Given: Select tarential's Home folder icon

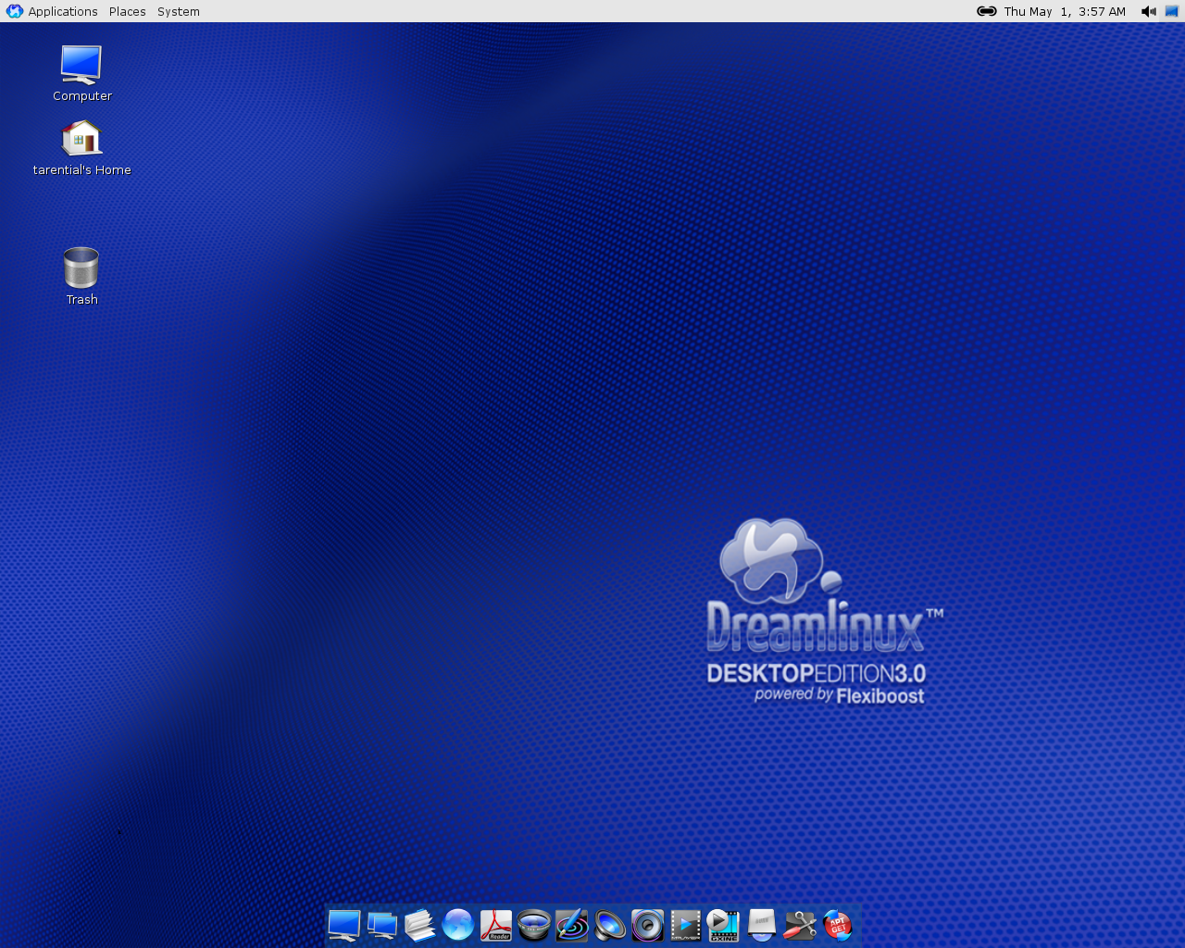Looking at the screenshot, I should tap(81, 148).
